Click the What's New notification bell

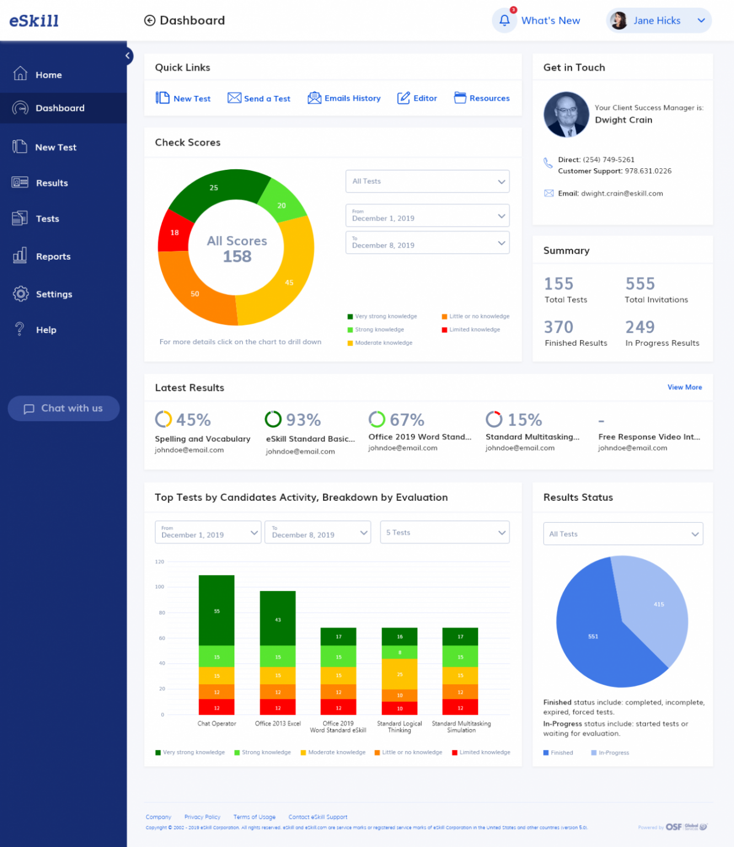(x=504, y=20)
